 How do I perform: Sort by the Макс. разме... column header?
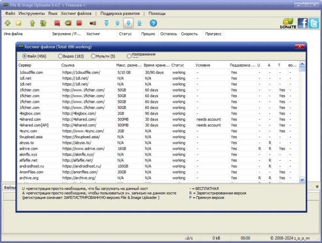[129, 65]
